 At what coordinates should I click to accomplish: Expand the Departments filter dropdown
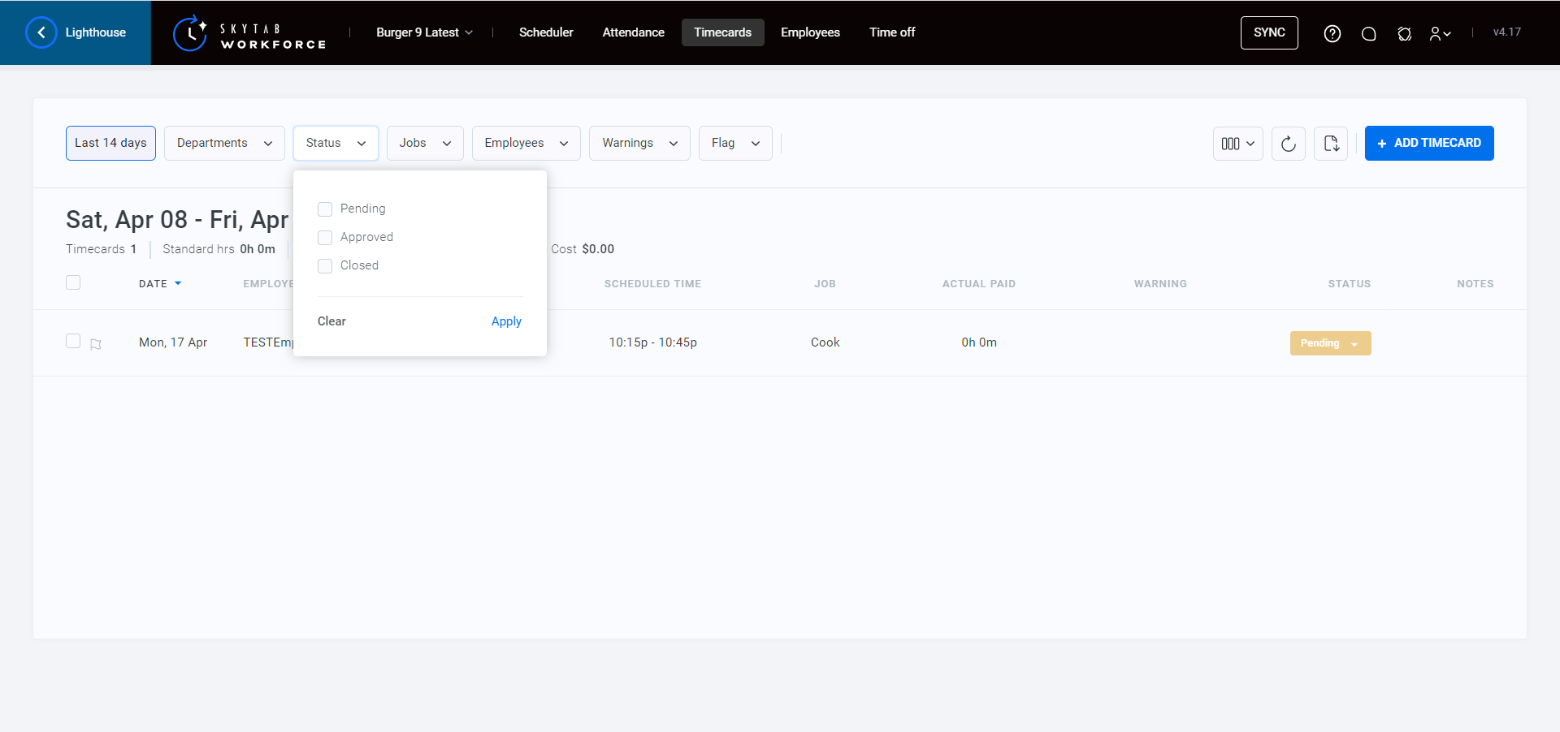point(224,143)
